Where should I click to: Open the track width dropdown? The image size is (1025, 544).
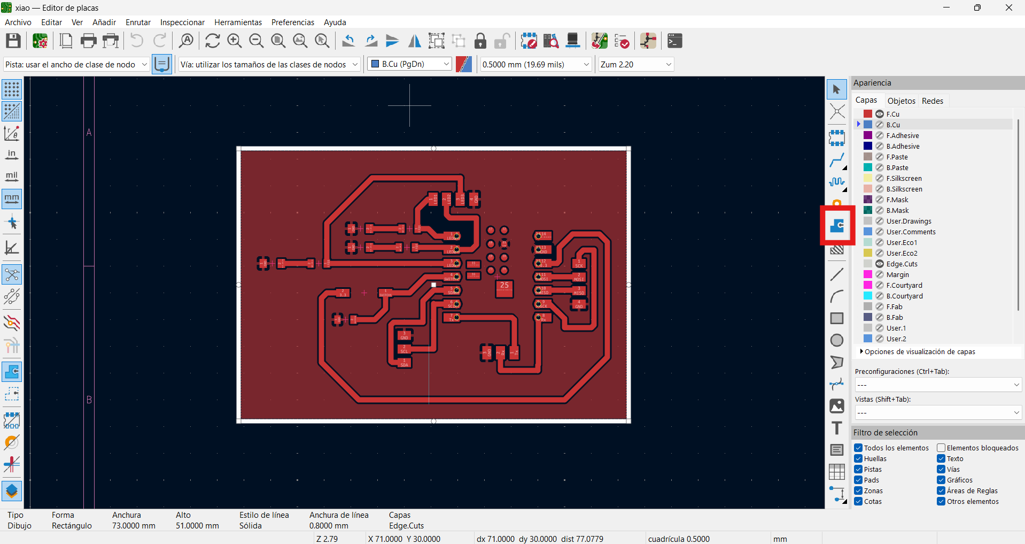coord(76,64)
